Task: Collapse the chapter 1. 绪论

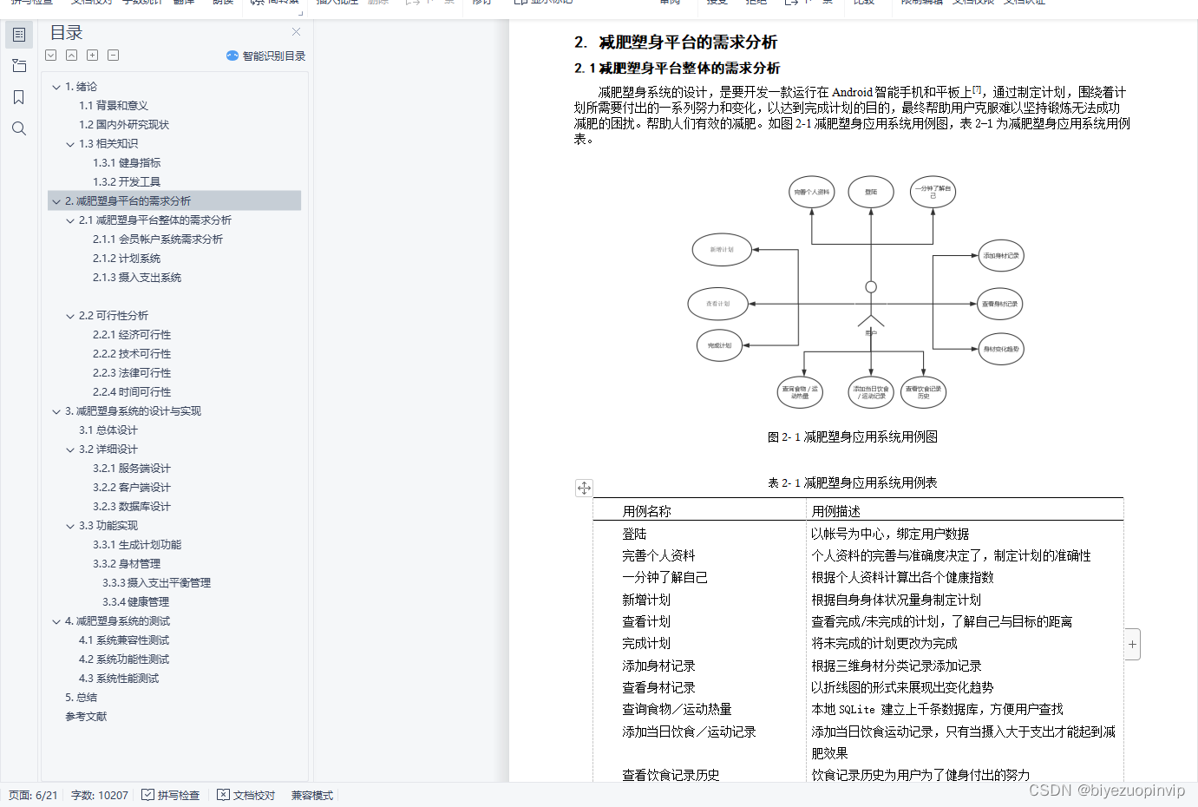Action: (x=57, y=87)
